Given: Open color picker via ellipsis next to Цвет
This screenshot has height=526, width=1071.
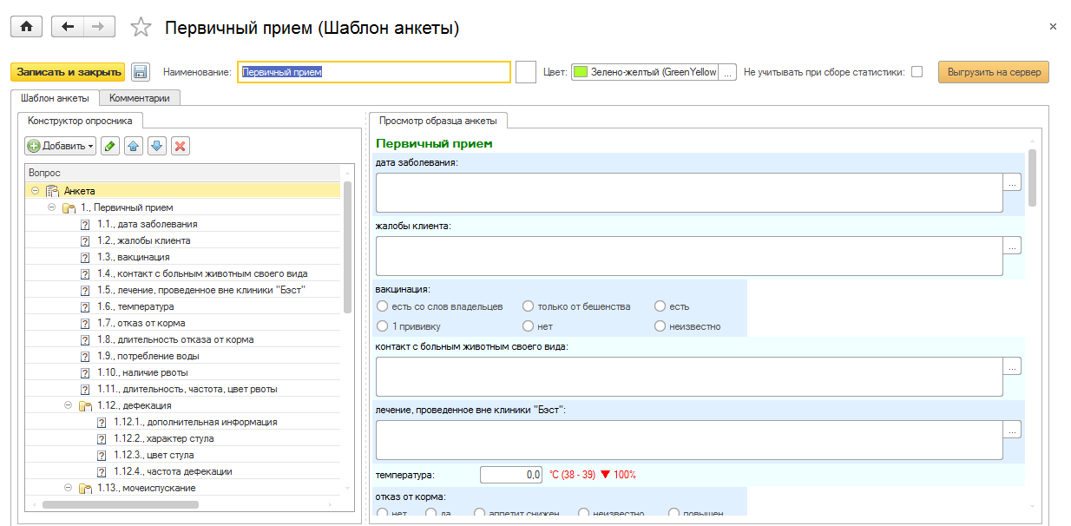Looking at the screenshot, I should (x=728, y=72).
